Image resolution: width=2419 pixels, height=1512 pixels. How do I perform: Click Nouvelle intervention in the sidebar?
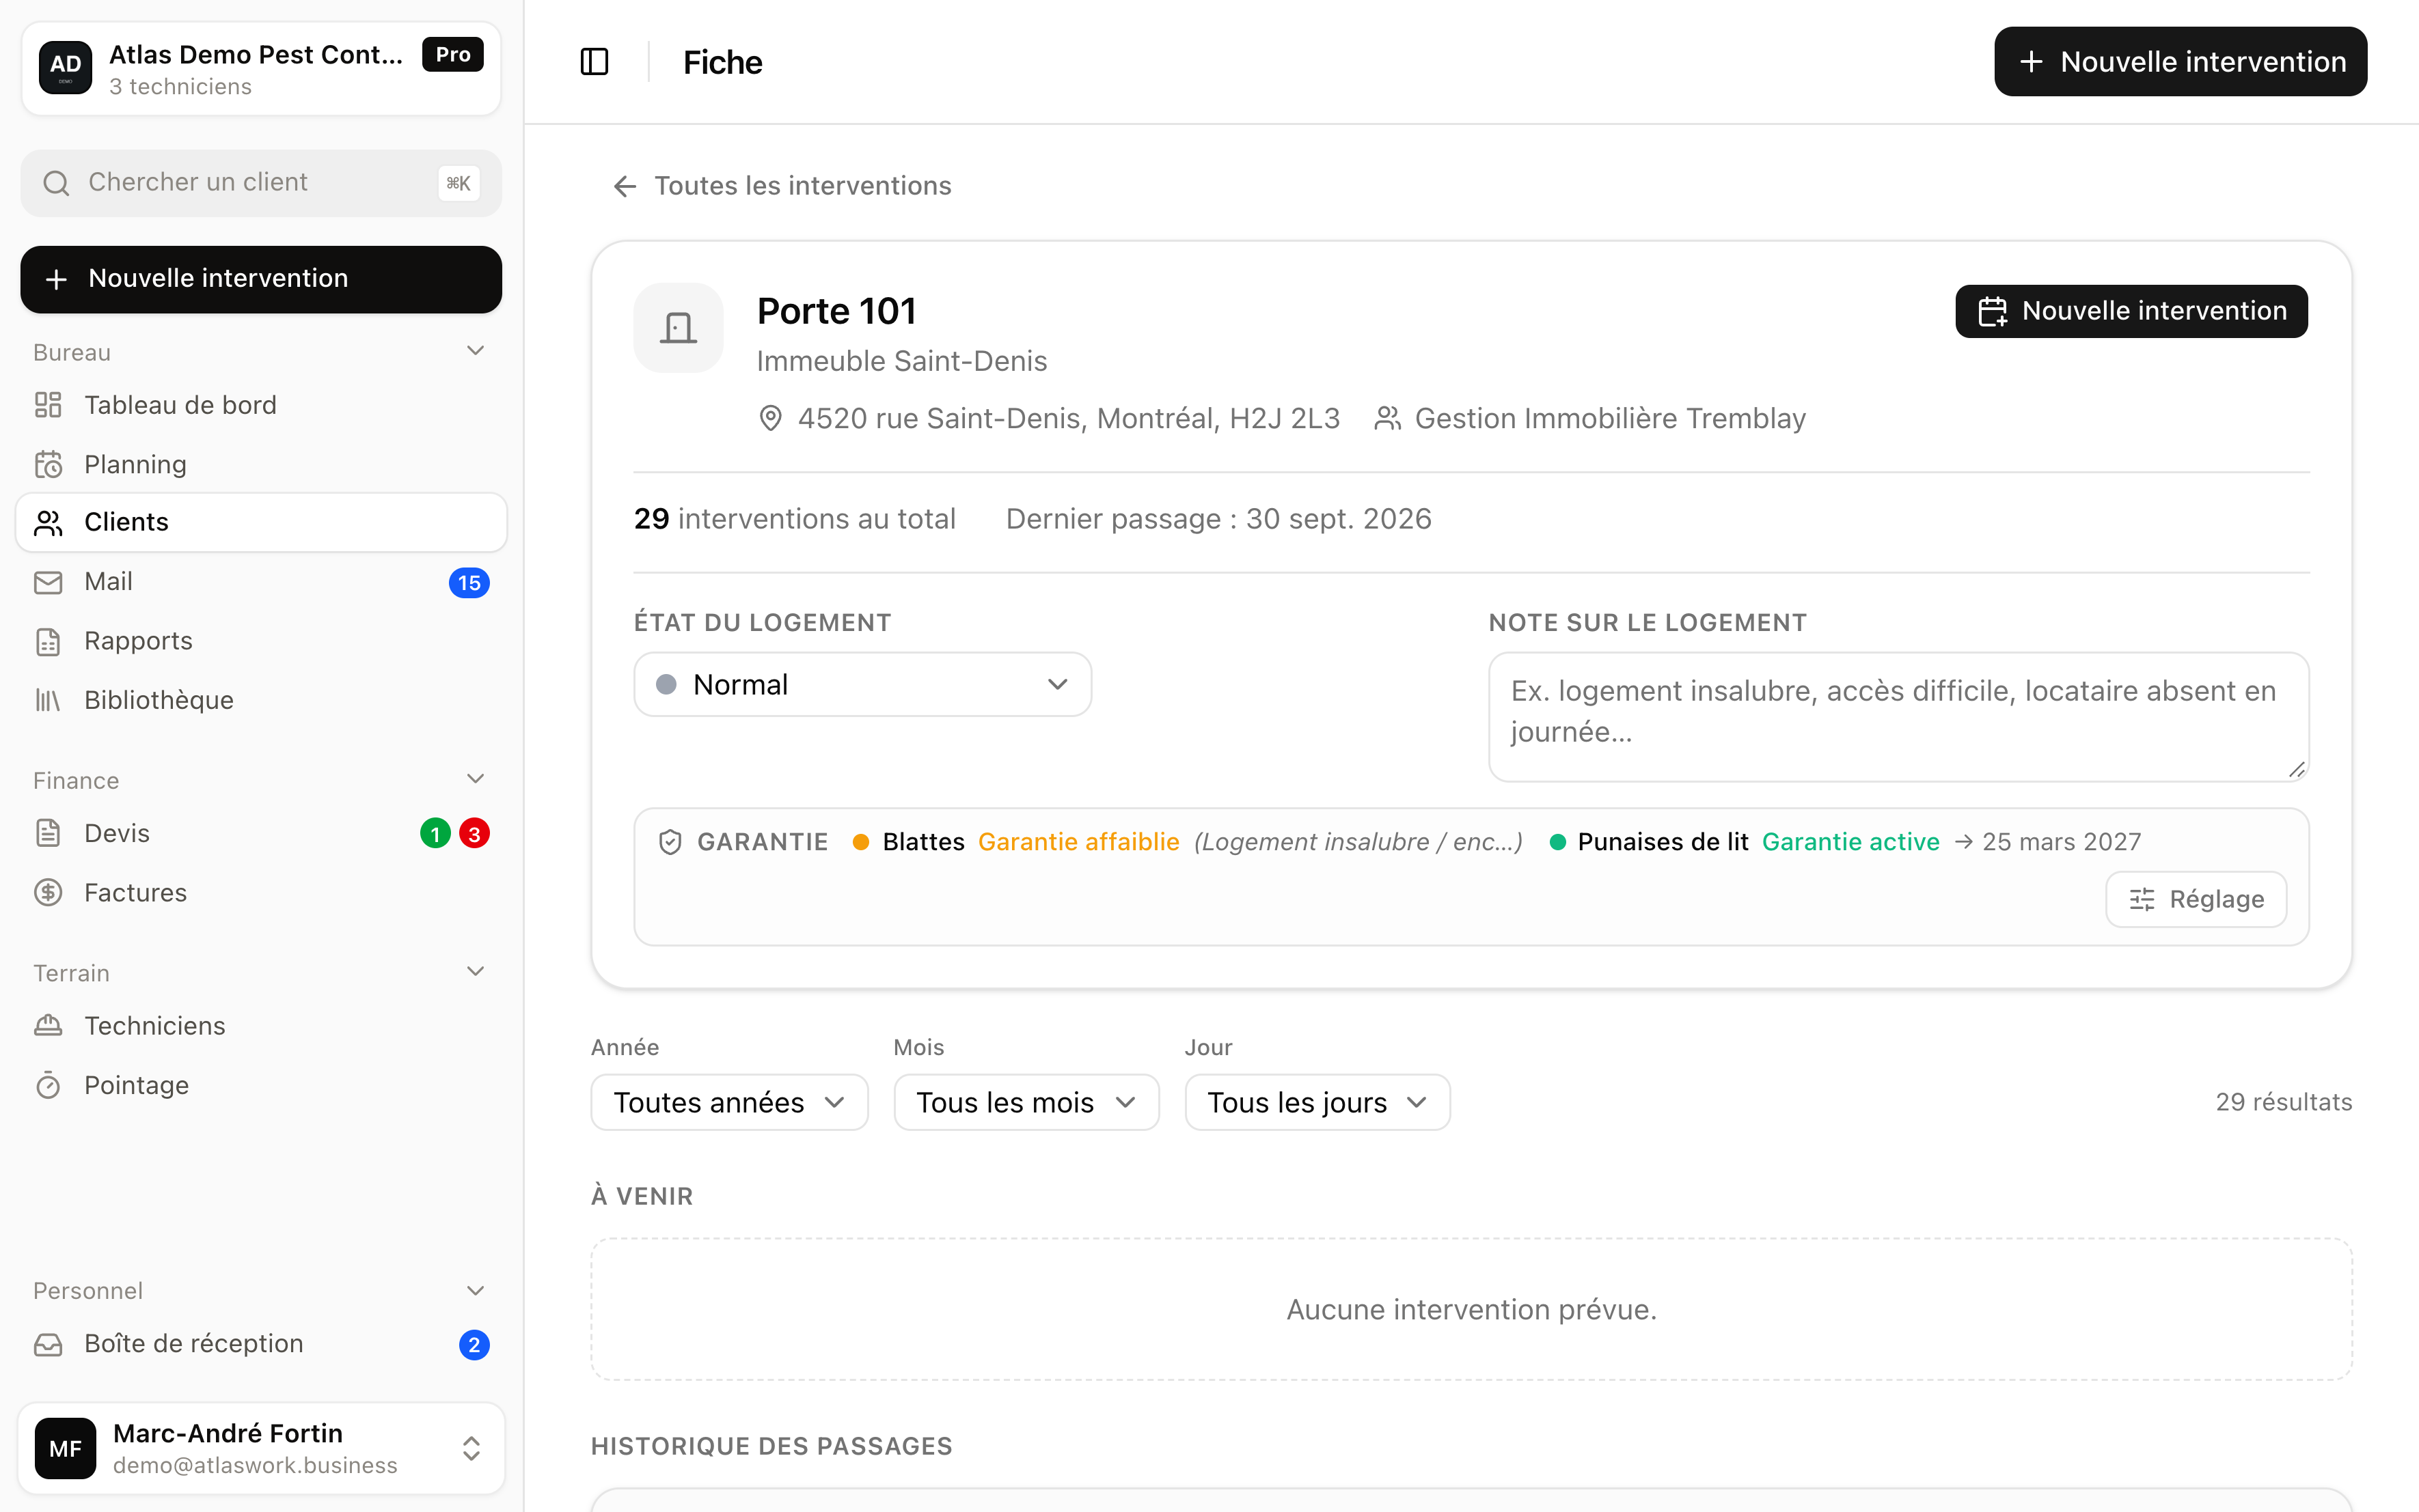[261, 279]
